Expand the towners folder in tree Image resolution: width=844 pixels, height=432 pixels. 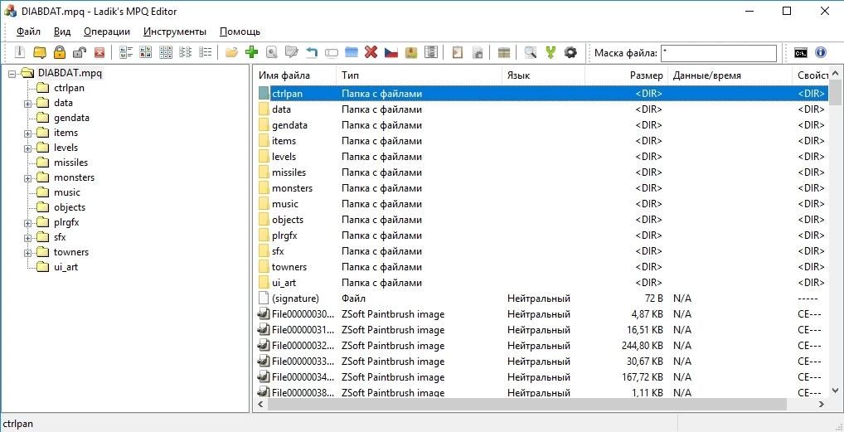(x=27, y=253)
